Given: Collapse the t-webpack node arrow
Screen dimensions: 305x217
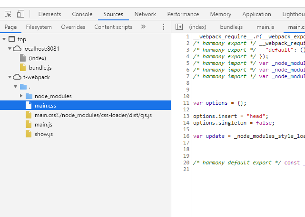Looking at the screenshot, I should [10, 77].
